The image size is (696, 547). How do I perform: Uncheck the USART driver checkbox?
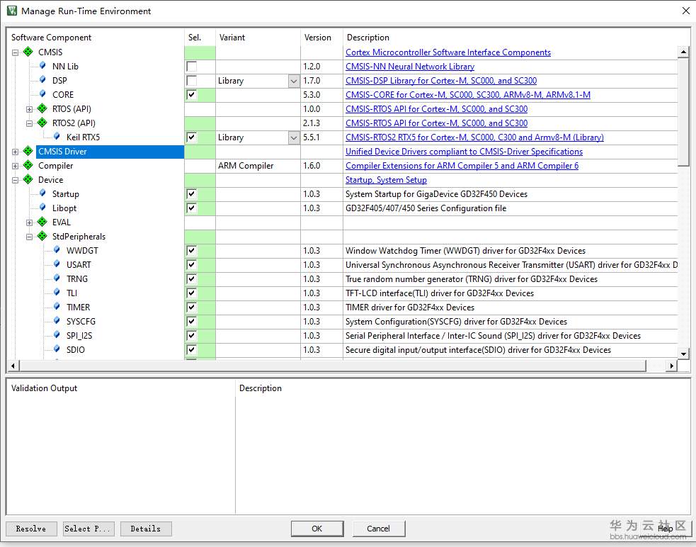click(191, 265)
